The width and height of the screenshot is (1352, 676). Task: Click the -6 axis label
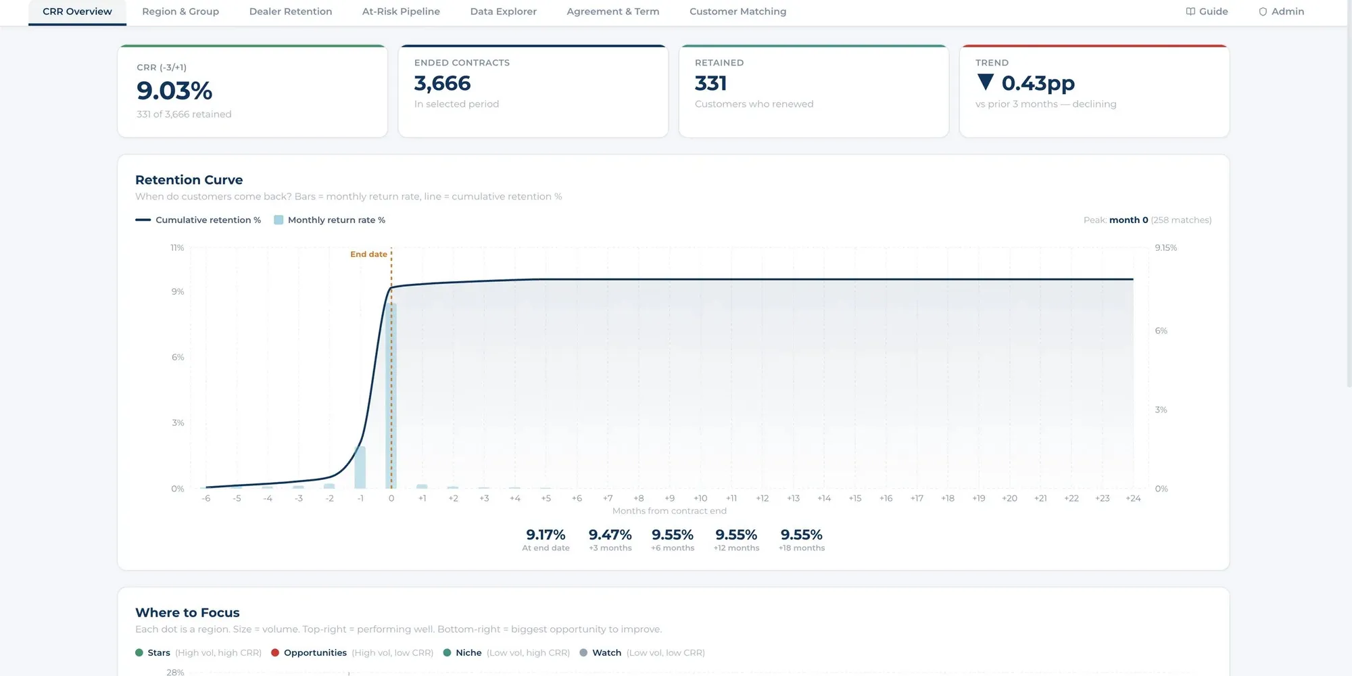coord(206,498)
